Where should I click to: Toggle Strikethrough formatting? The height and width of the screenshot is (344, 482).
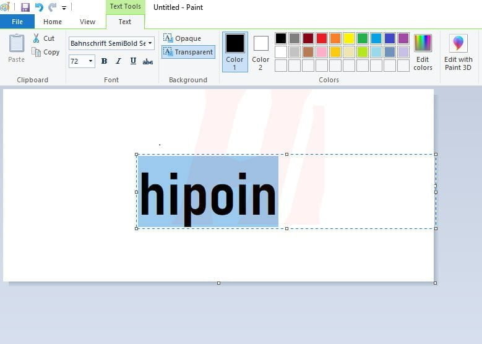pyautogui.click(x=148, y=61)
